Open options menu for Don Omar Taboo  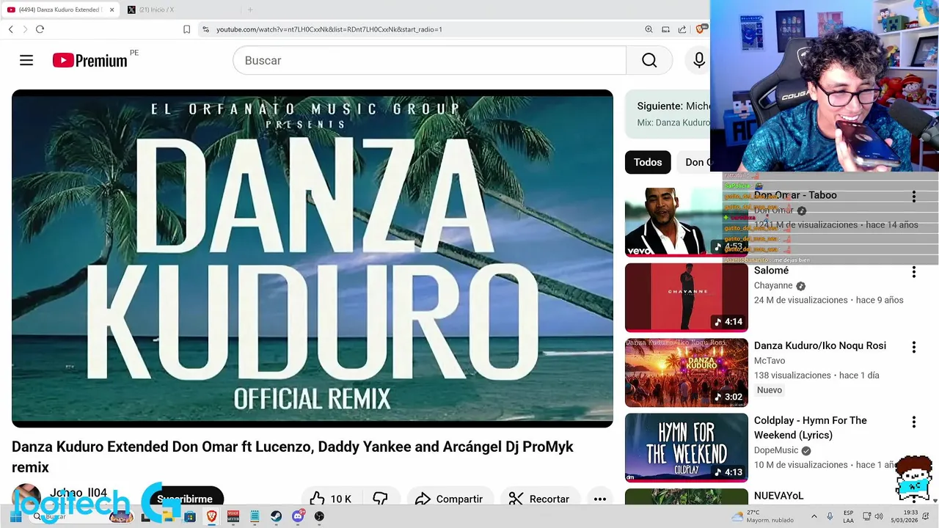coord(913,197)
